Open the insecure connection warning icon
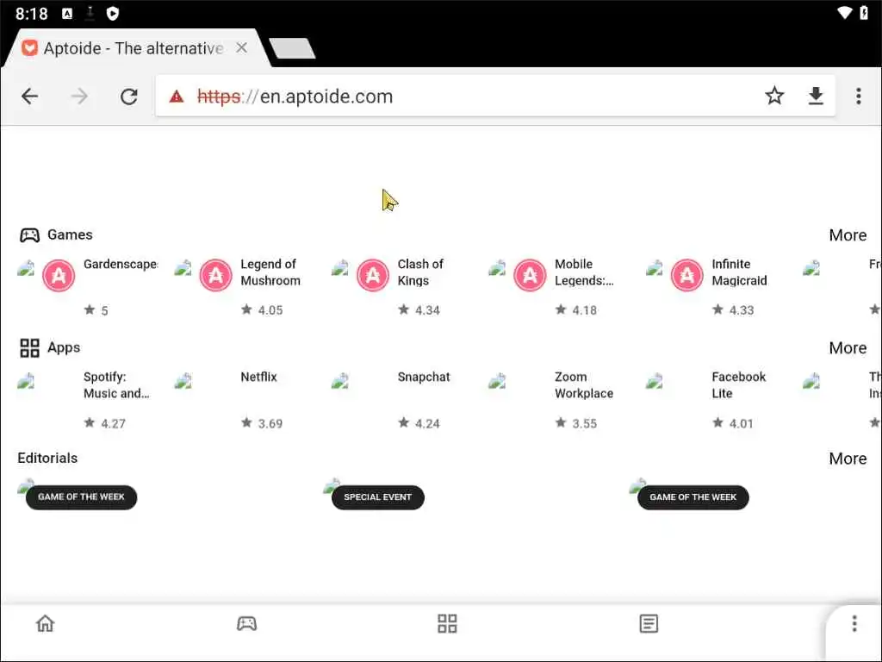The height and width of the screenshot is (662, 882). [x=177, y=97]
